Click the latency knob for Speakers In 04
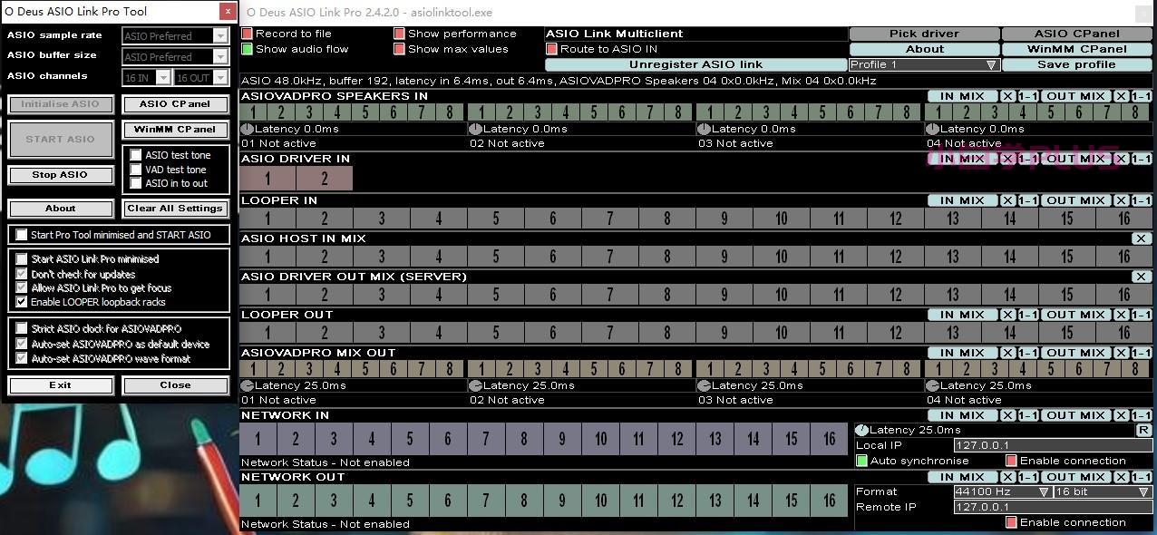Image resolution: width=1157 pixels, height=535 pixels. click(x=932, y=129)
